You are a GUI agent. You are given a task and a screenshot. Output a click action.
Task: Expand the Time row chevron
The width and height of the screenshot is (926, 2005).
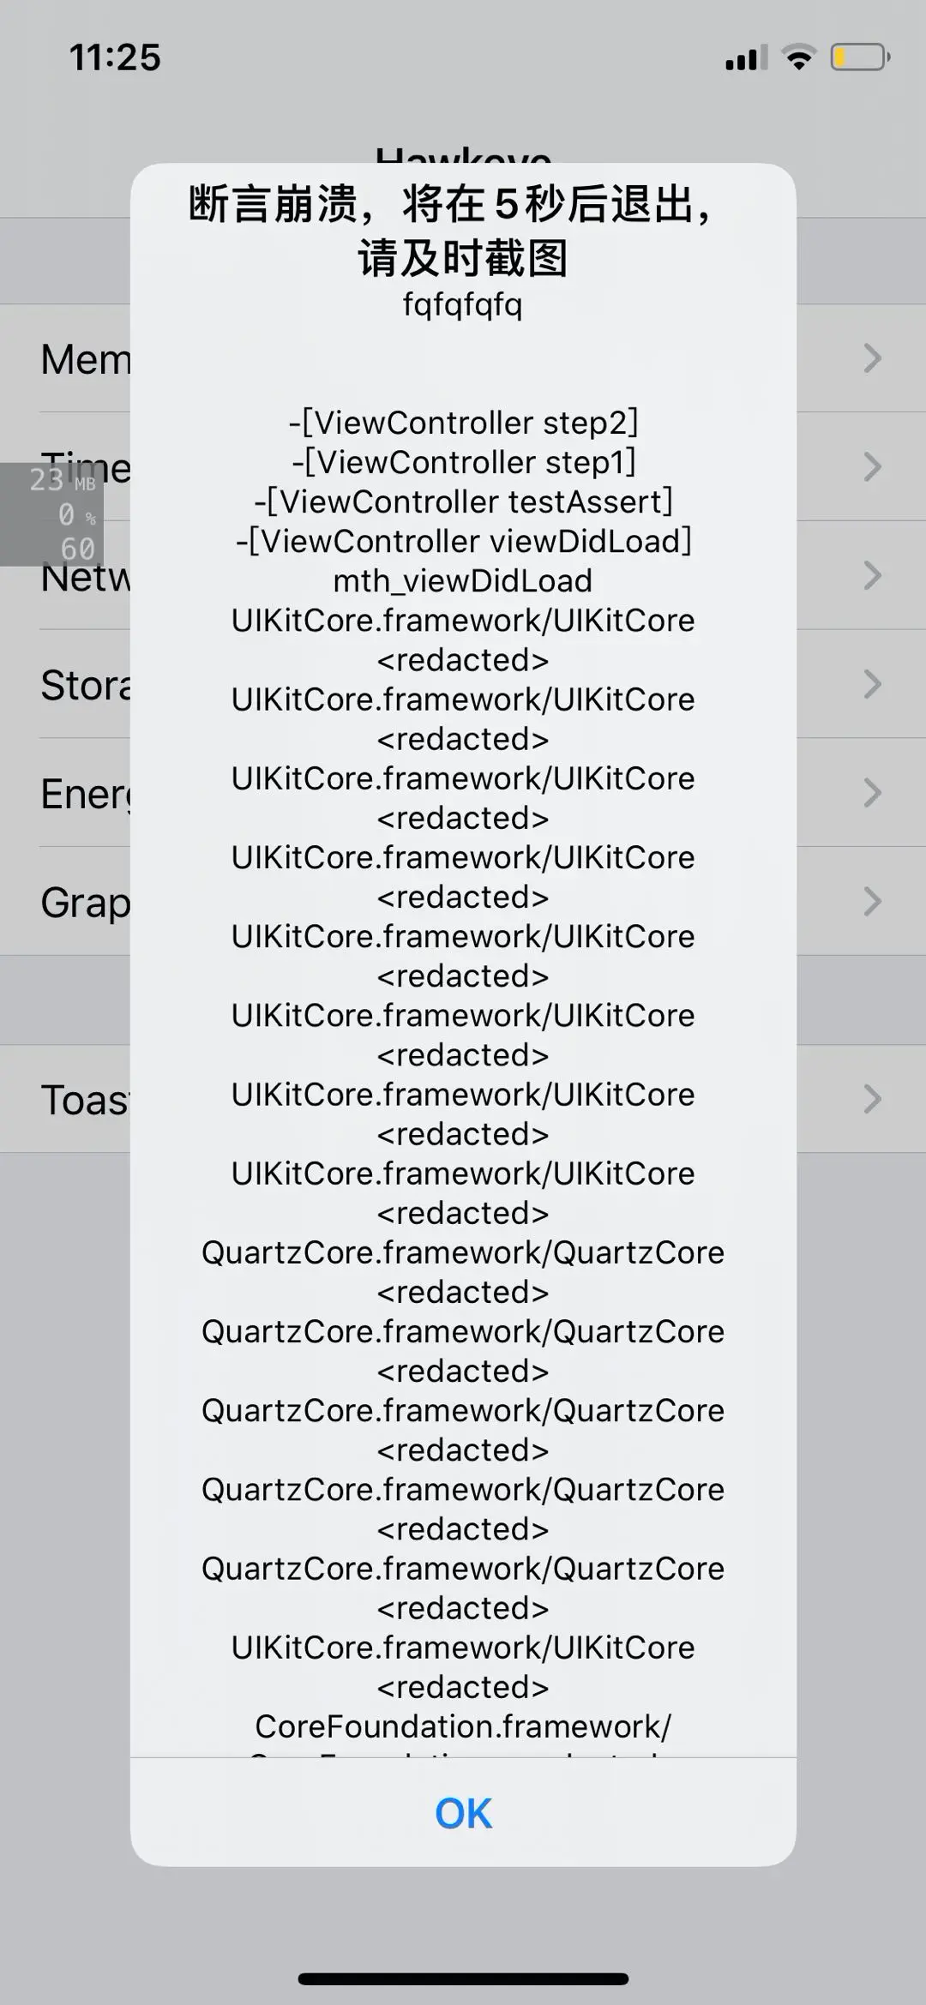[872, 467]
